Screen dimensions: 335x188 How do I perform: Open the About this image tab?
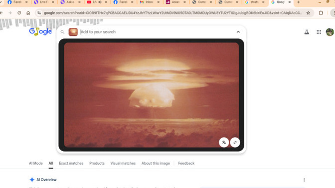click(x=156, y=163)
